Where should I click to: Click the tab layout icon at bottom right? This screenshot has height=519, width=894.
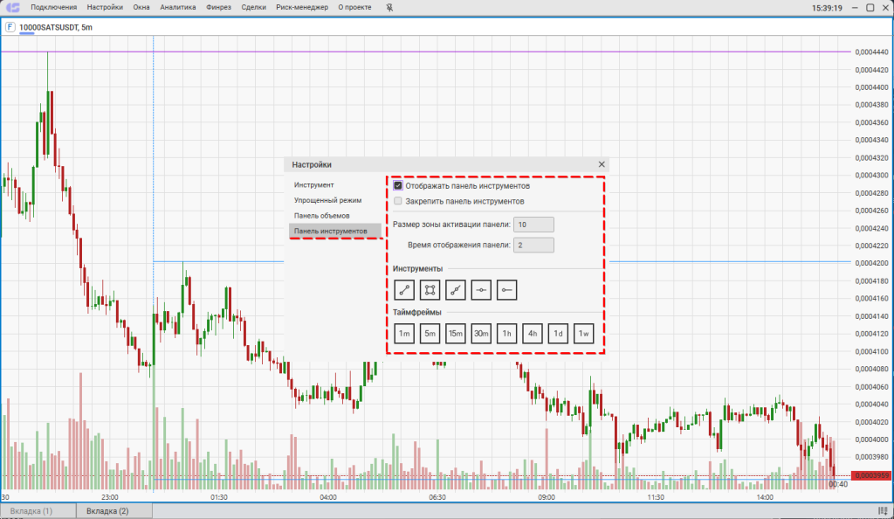pos(883,511)
